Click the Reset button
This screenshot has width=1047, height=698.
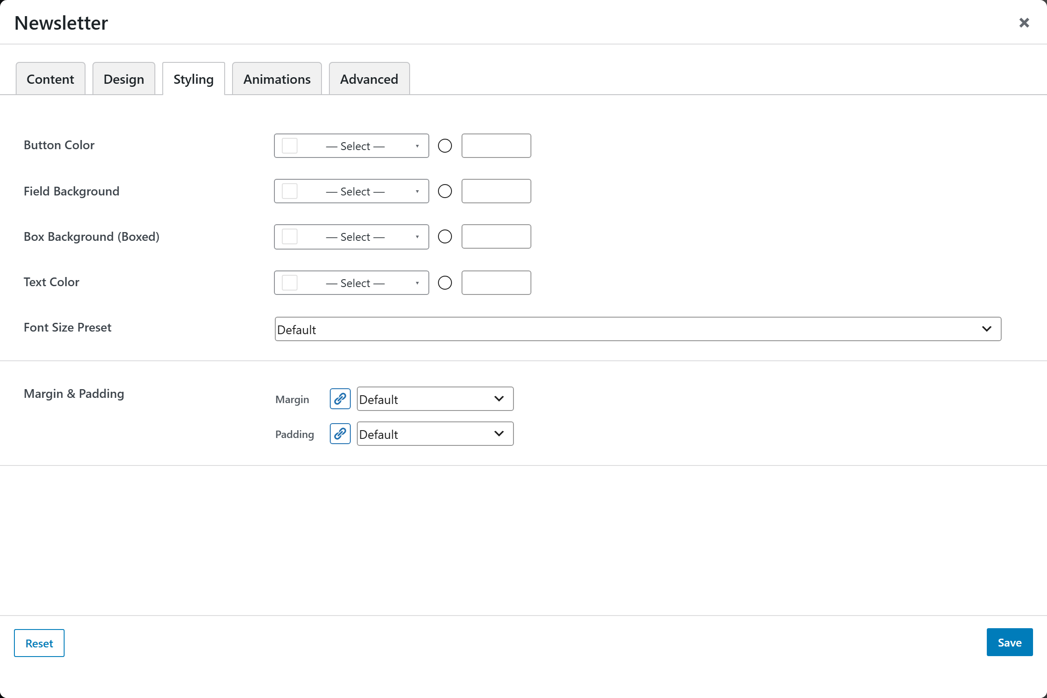39,643
